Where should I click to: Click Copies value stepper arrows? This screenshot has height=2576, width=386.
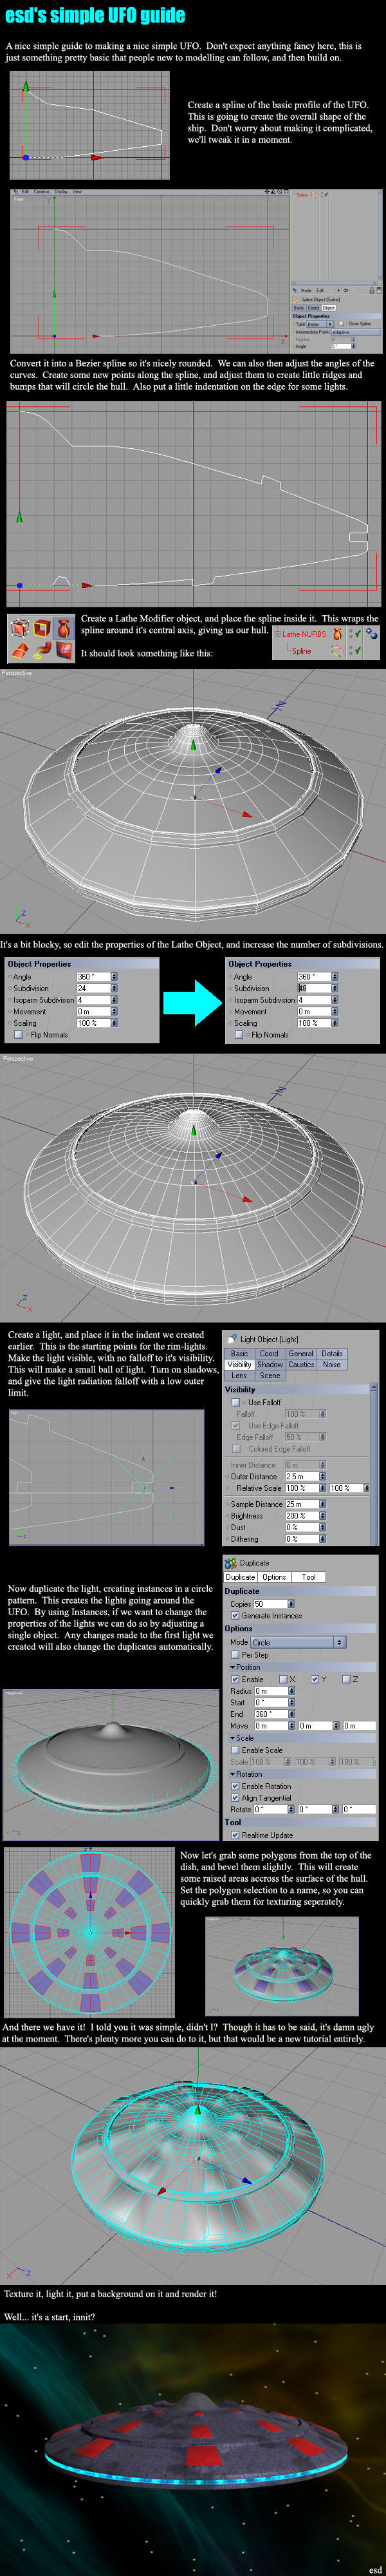[x=291, y=1603]
